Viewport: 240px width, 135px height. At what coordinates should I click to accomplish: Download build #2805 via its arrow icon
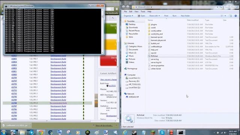click(x=84, y=59)
